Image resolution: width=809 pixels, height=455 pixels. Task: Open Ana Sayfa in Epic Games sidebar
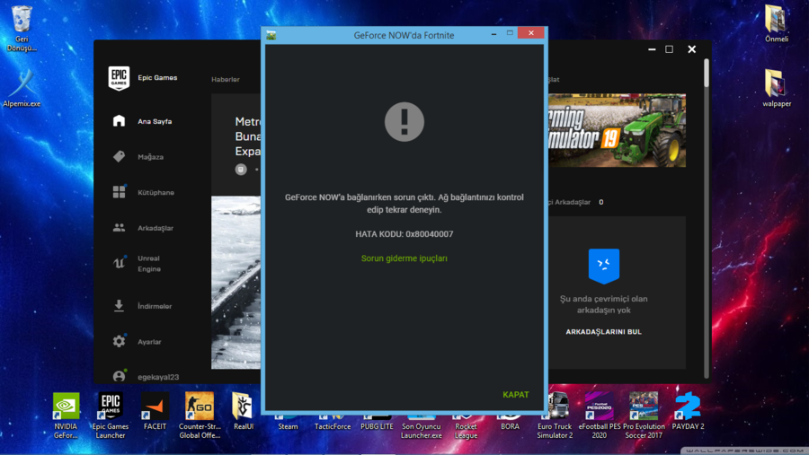coord(155,121)
